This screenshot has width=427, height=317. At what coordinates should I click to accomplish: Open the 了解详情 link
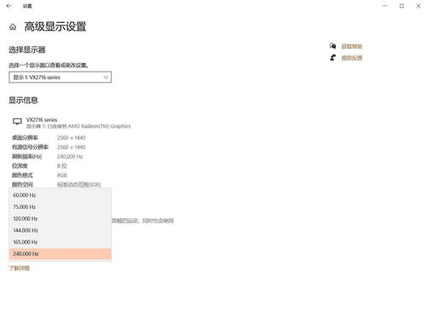pyautogui.click(x=19, y=268)
